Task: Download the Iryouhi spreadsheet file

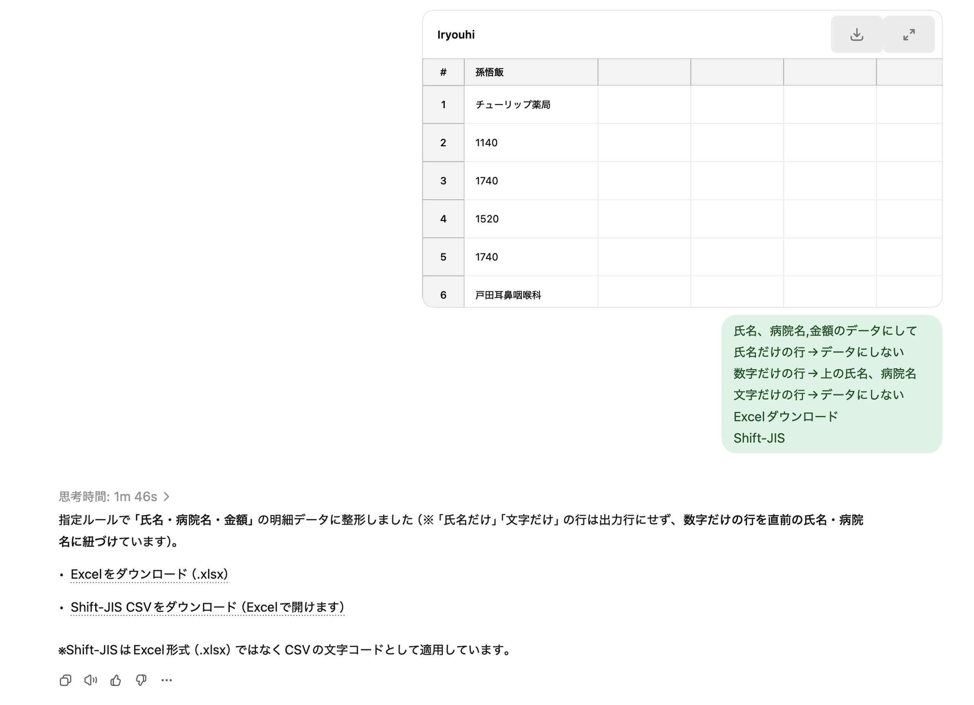Action: 856,34
